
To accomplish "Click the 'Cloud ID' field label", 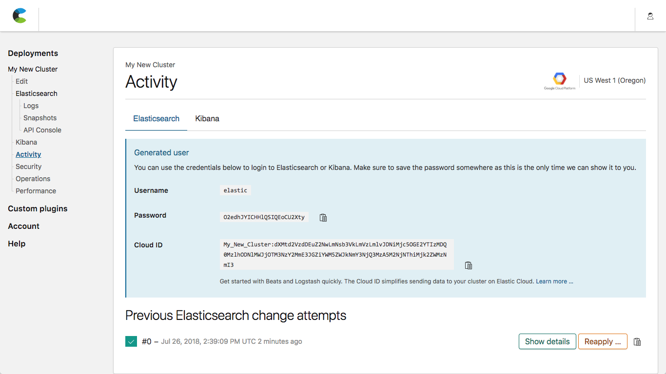I will pyautogui.click(x=148, y=245).
